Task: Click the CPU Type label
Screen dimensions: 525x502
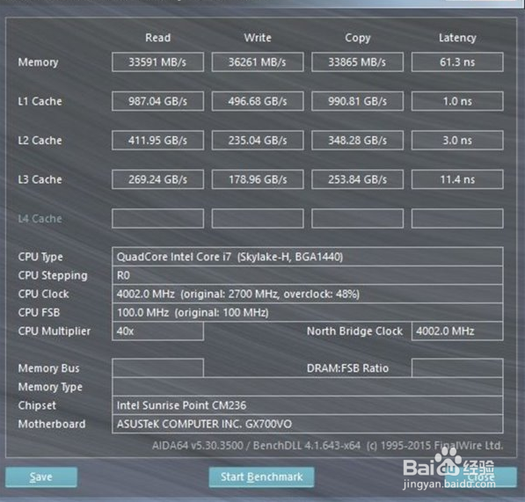Action: click(x=40, y=257)
